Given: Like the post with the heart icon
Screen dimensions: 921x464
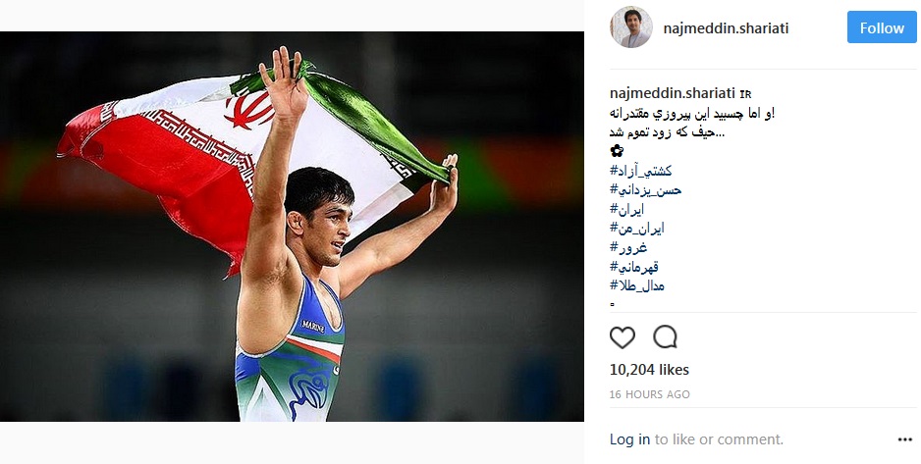Looking at the screenshot, I should click(623, 337).
